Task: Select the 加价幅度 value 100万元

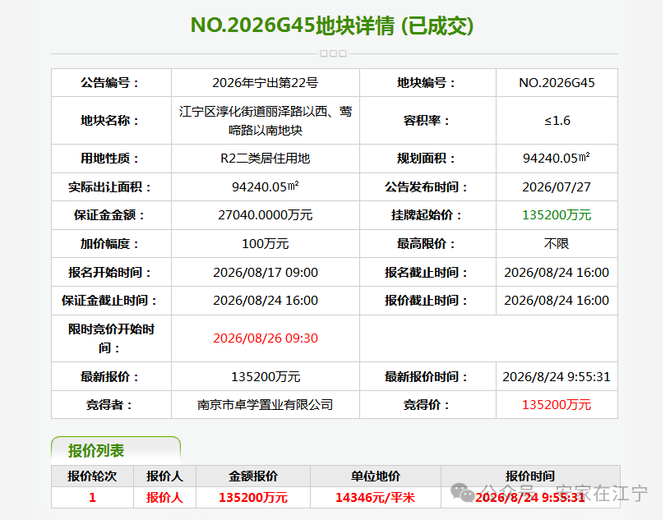Action: click(x=266, y=244)
